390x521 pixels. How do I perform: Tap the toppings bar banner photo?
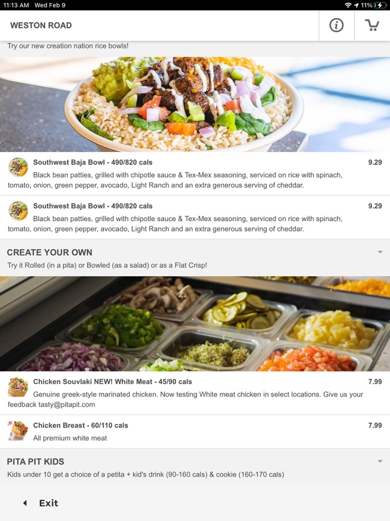(x=195, y=324)
